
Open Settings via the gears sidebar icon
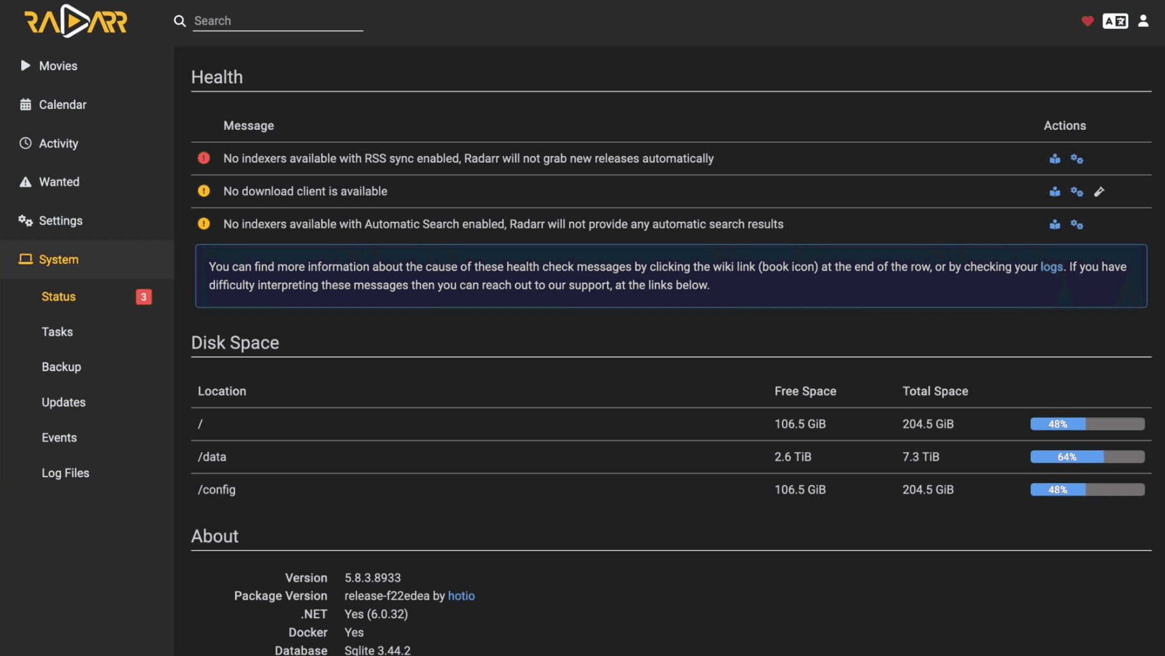[x=24, y=220]
